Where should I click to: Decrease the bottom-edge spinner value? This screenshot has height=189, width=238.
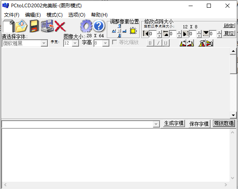[219, 36]
